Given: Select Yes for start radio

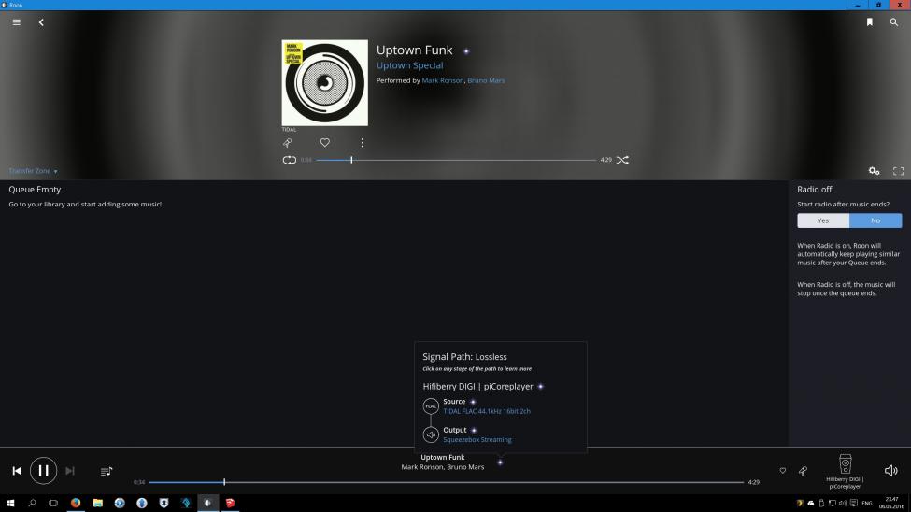Looking at the screenshot, I should (823, 220).
